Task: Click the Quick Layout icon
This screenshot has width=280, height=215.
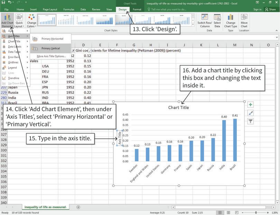Action: pos(19,20)
